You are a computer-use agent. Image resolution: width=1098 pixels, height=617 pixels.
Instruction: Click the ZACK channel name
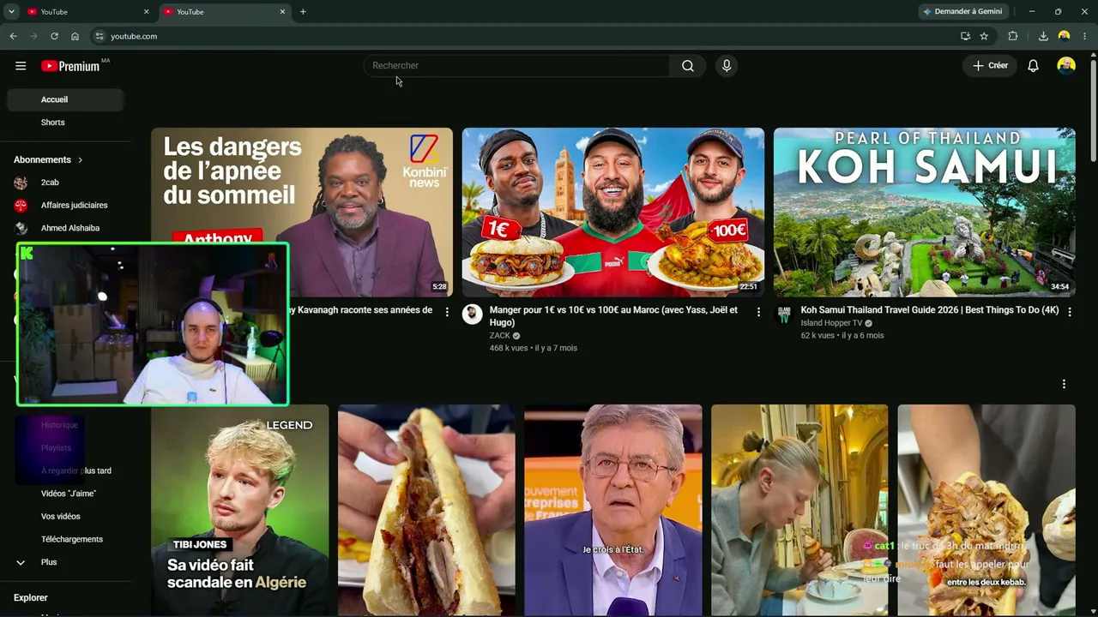point(500,336)
